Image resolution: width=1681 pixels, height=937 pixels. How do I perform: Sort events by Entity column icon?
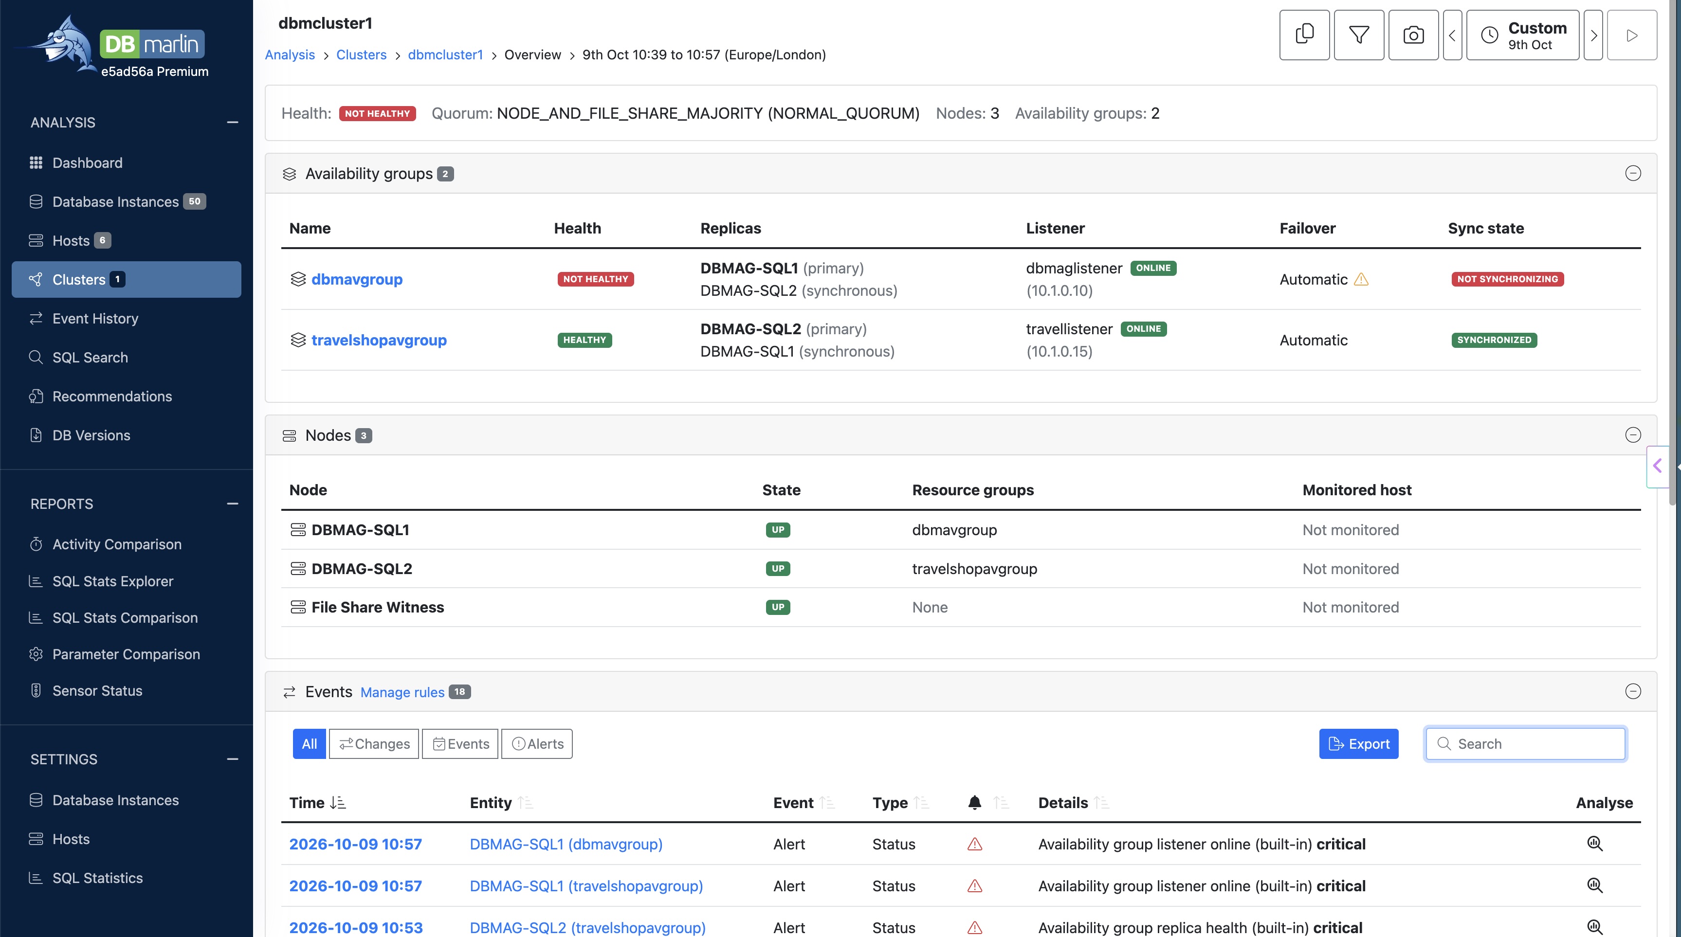pos(525,803)
